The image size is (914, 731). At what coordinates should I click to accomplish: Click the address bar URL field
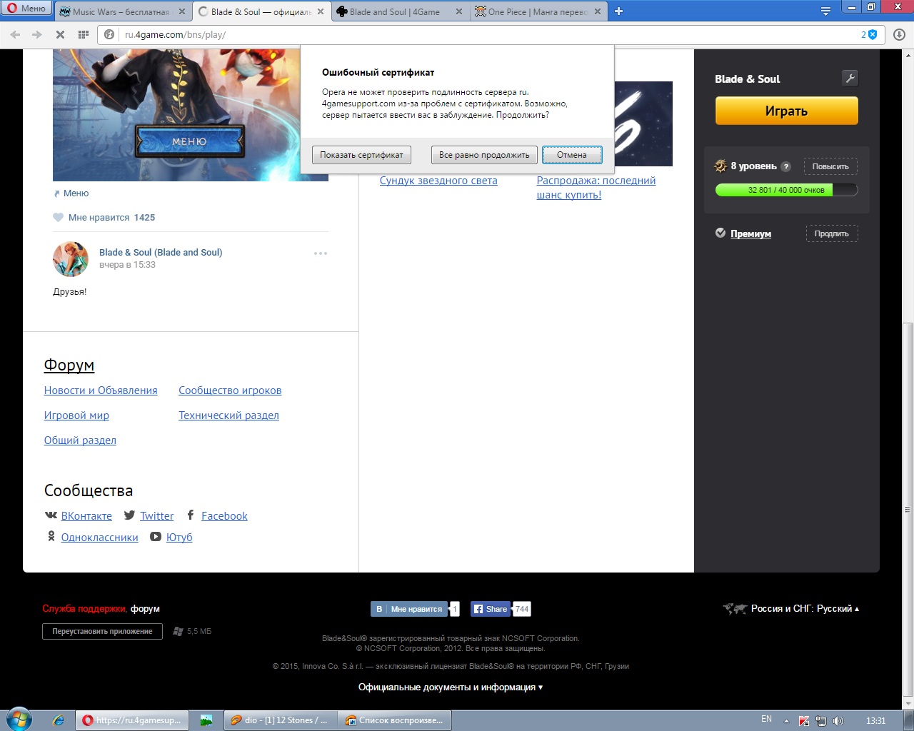click(486, 34)
